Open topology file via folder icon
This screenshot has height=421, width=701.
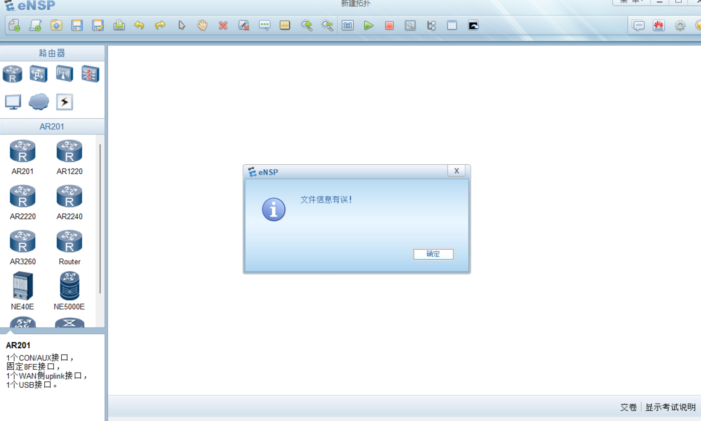[x=56, y=26]
